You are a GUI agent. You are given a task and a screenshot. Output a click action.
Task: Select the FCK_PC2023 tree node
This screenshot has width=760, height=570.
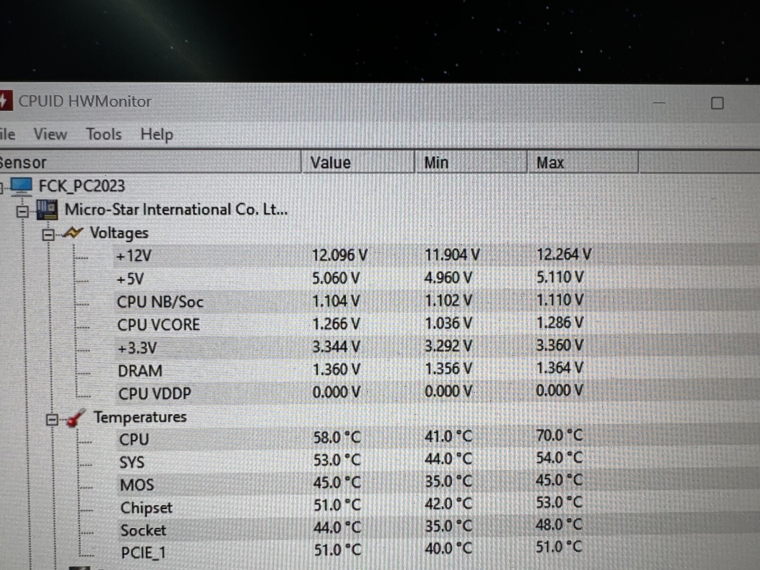click(x=82, y=186)
